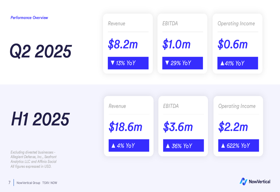
Task: Click the NowVertical Group TSXV: NOW footer text
Action: pos(37,183)
